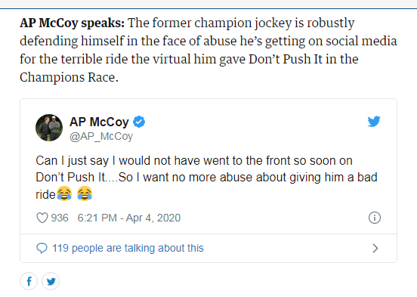Image resolution: width=417 pixels, height=297 pixels.
Task: Click the article paragraph mentioning Champions Race
Action: (x=208, y=50)
